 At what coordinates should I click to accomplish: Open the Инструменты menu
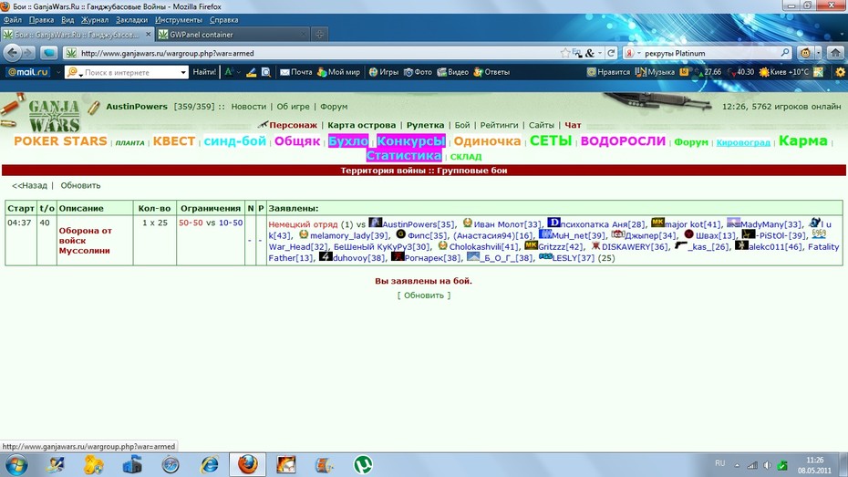pos(179,20)
